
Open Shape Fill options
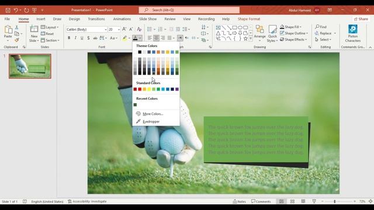290,27
